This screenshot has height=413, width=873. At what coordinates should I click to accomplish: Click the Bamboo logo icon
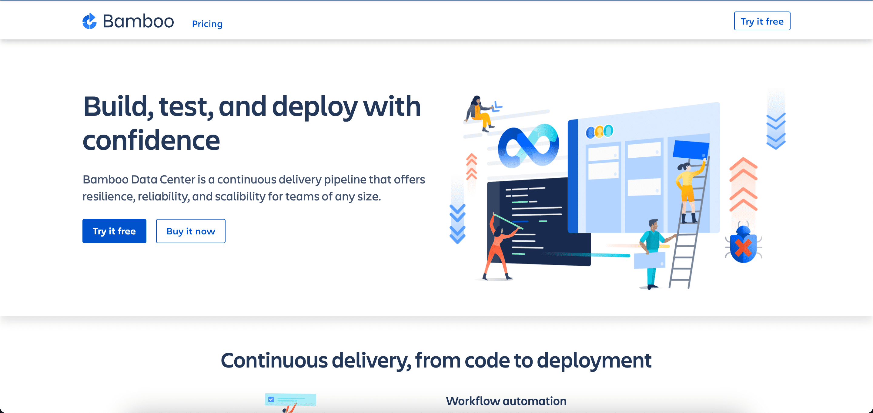tap(89, 21)
